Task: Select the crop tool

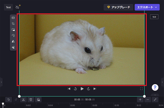Action: point(13,24)
